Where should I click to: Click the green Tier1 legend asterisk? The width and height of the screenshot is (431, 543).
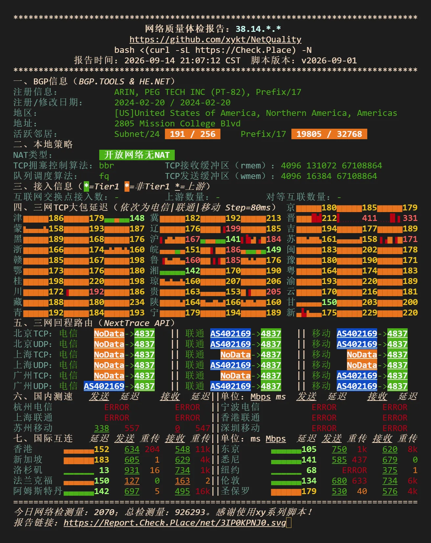(86, 186)
